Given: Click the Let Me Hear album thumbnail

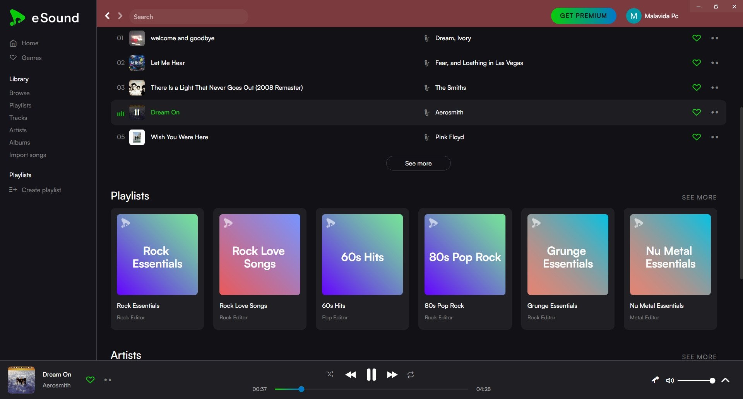Looking at the screenshot, I should (x=137, y=63).
